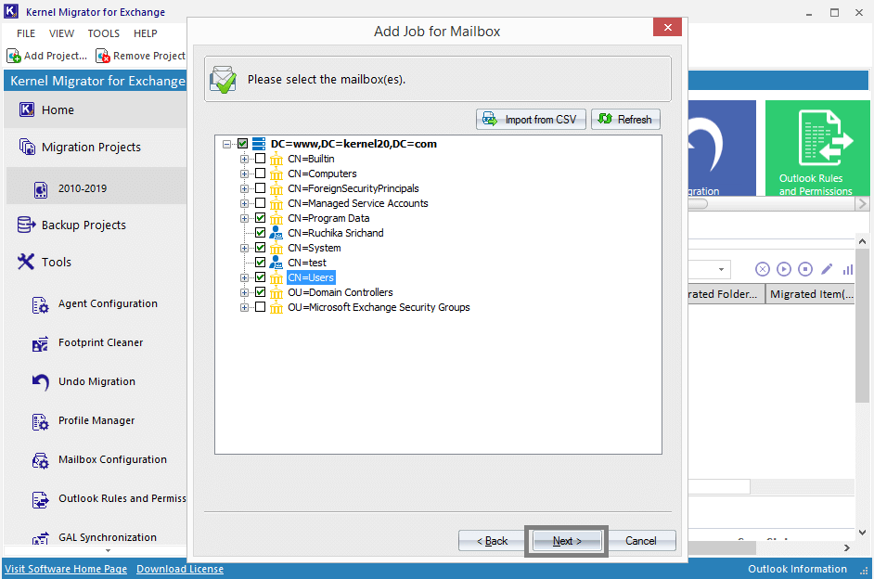This screenshot has width=874, height=579.
Task: Select the 2010-2019 project icon
Action: pyautogui.click(x=41, y=189)
